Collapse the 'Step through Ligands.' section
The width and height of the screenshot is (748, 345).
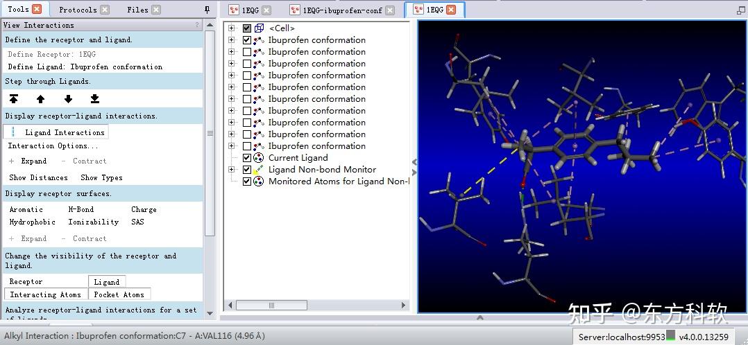103,82
